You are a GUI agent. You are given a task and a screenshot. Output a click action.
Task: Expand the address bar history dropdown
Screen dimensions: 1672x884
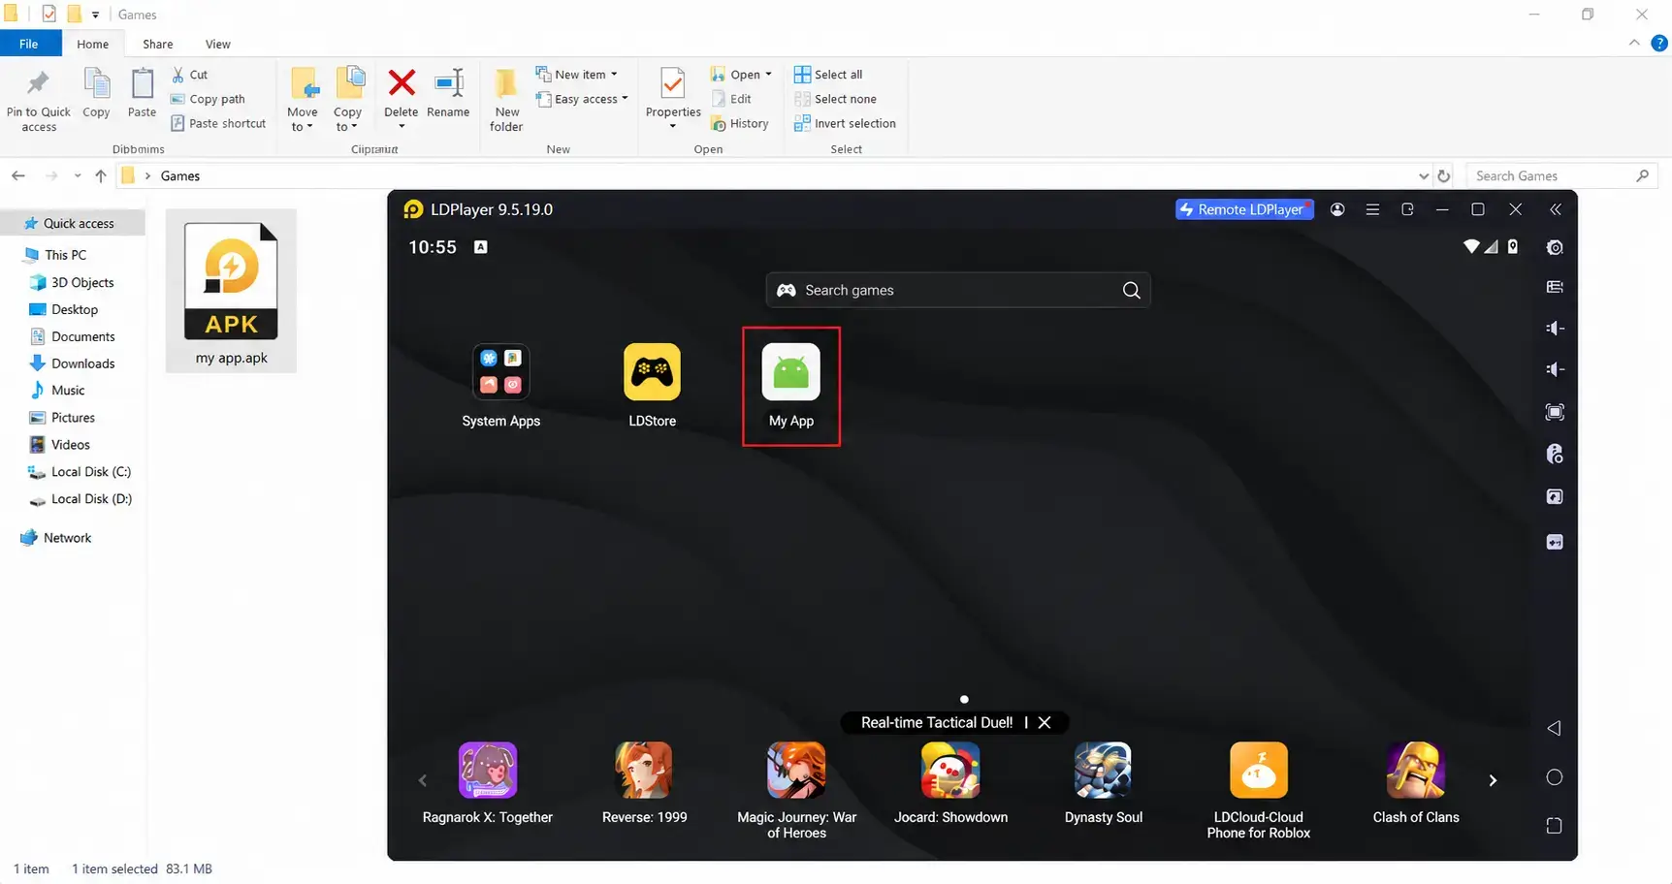pos(1423,175)
